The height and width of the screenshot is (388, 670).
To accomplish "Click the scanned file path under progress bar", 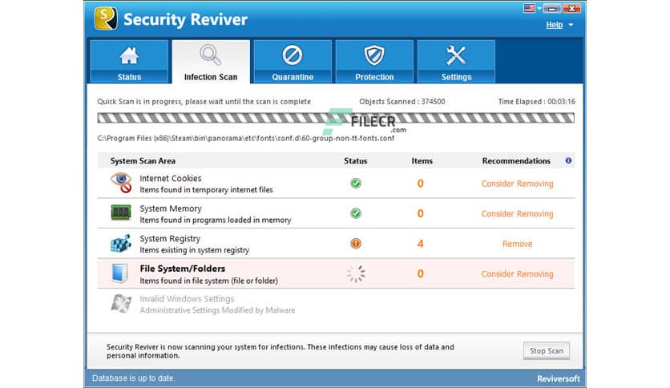I will point(246,138).
